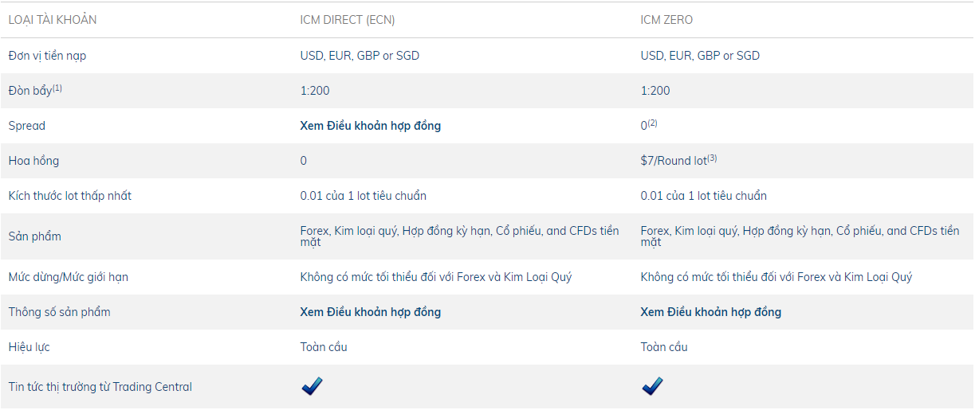Click the checkmark icon under ICM ZERO

(652, 387)
